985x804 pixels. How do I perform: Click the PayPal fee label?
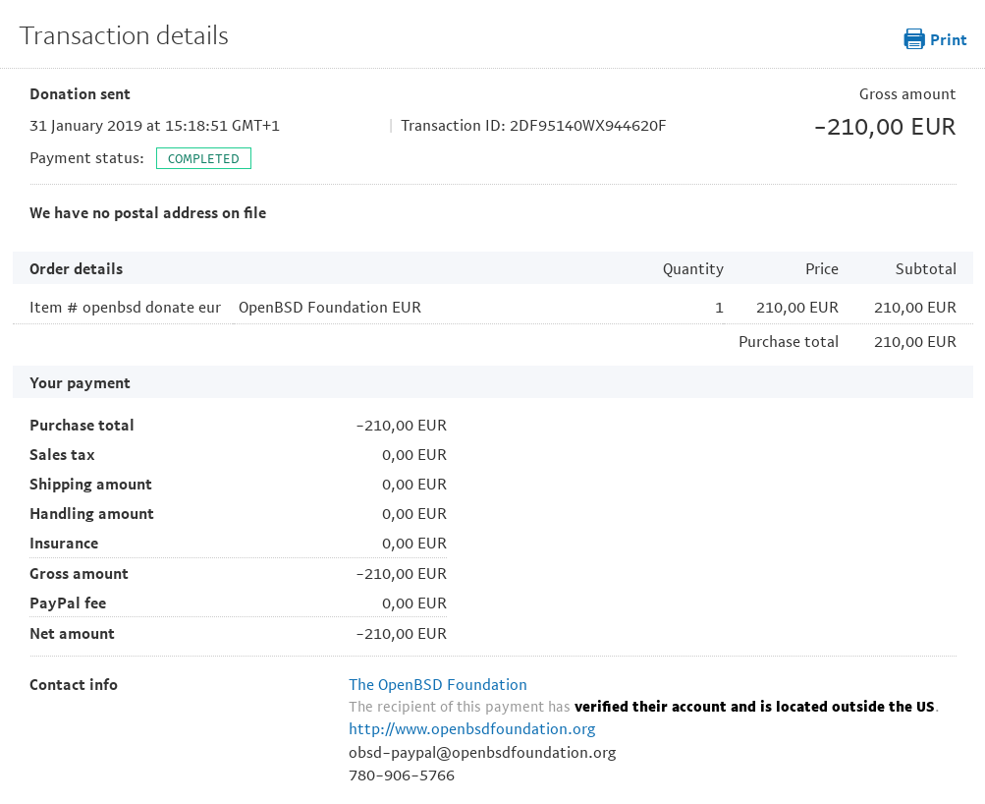click(x=68, y=603)
